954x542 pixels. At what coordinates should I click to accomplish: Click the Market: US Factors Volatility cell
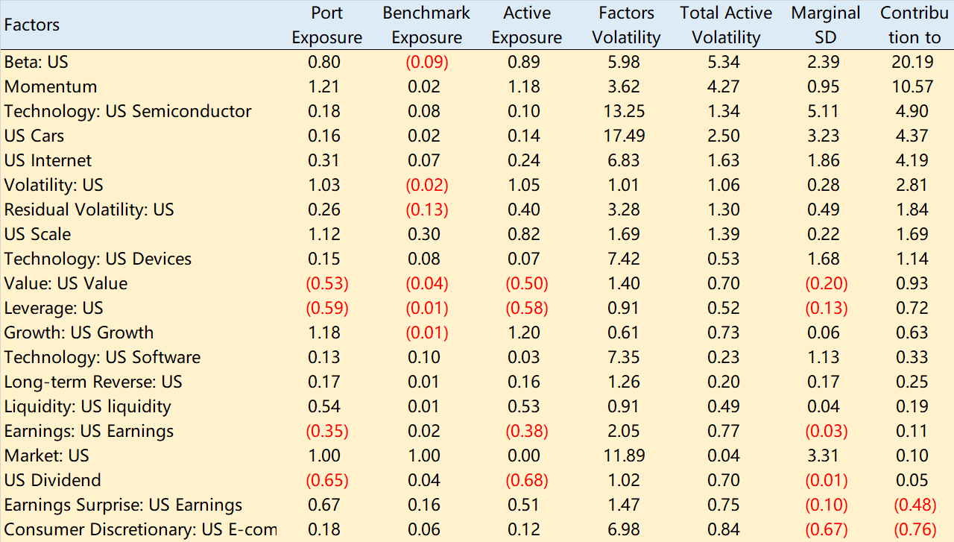click(x=626, y=456)
